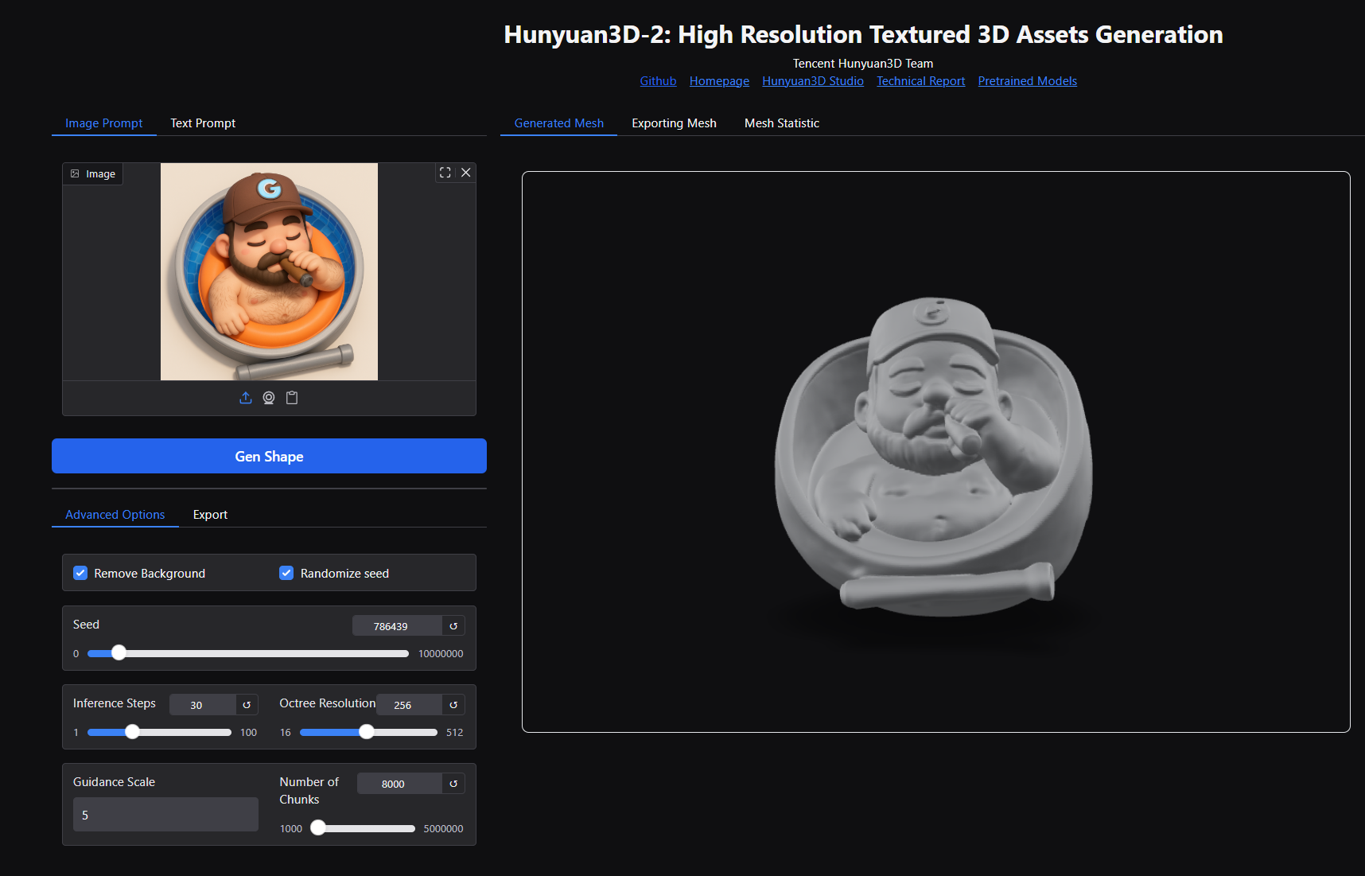The width and height of the screenshot is (1365, 876).
Task: Click the Octree Resolution slider handle
Action: click(366, 732)
